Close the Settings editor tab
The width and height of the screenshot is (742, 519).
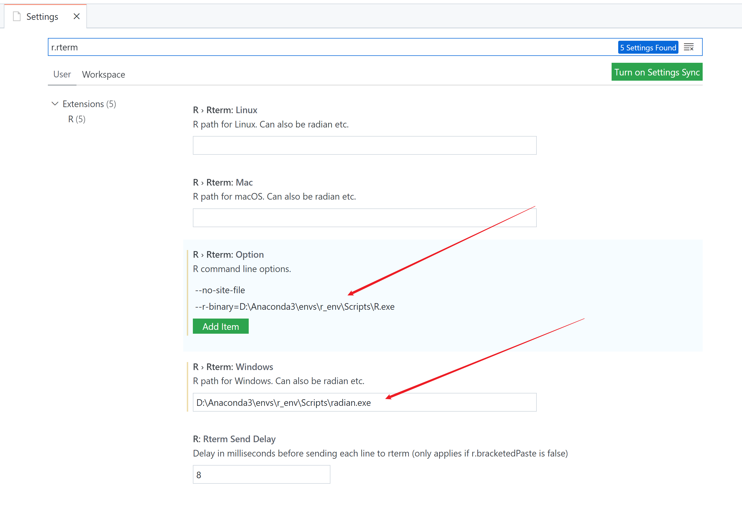coord(76,16)
